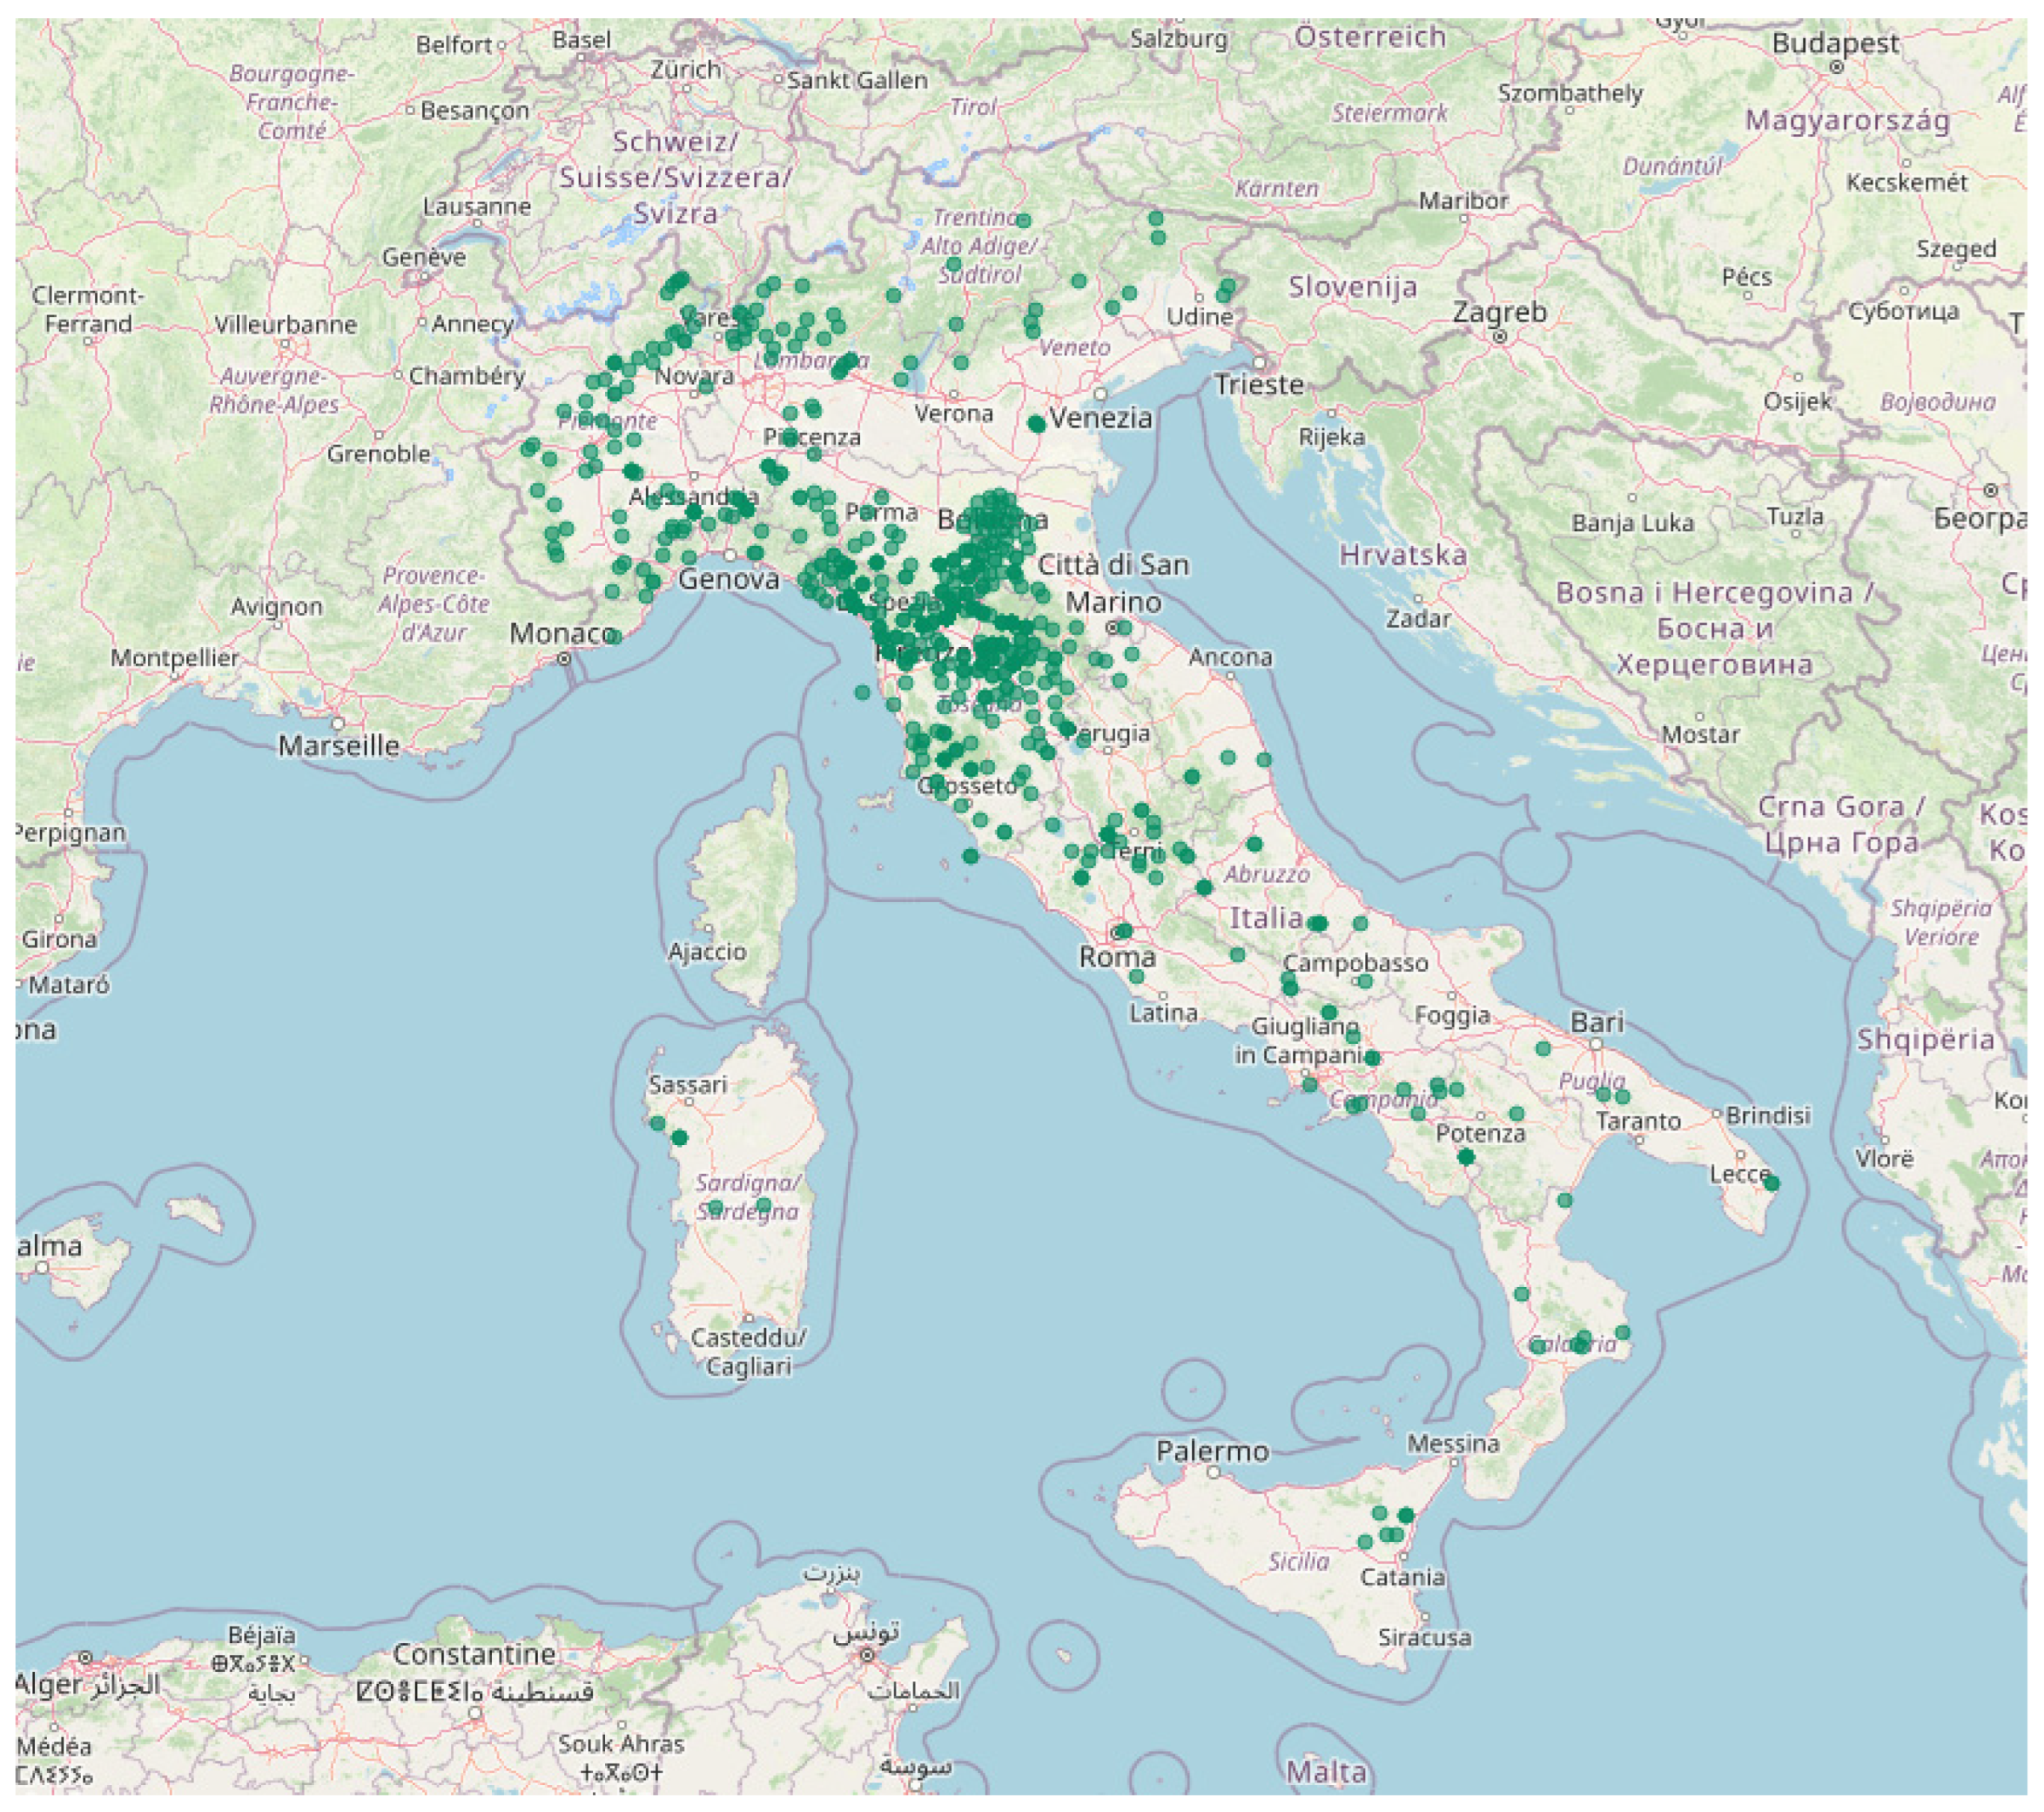Click the green marker beside Venezia label
The height and width of the screenshot is (1812, 2044).
[x=1036, y=424]
